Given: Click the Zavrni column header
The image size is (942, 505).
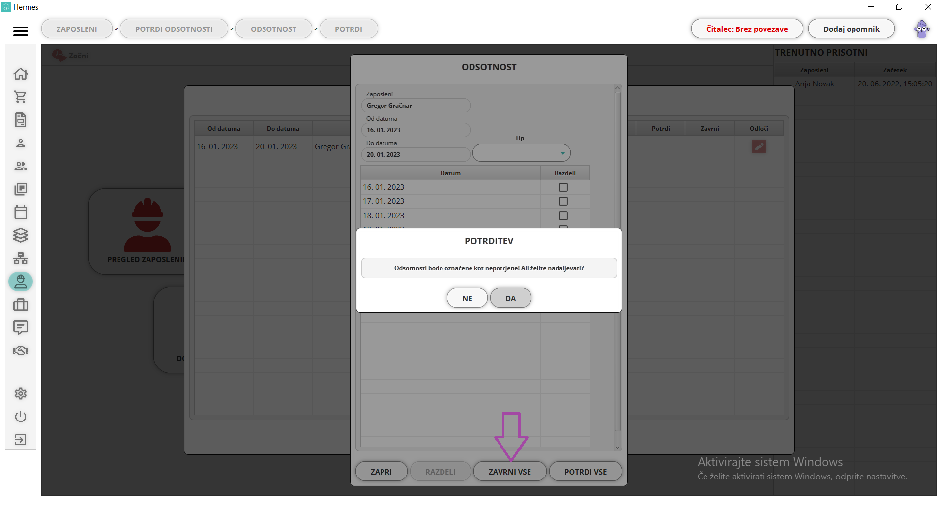Looking at the screenshot, I should (709, 128).
